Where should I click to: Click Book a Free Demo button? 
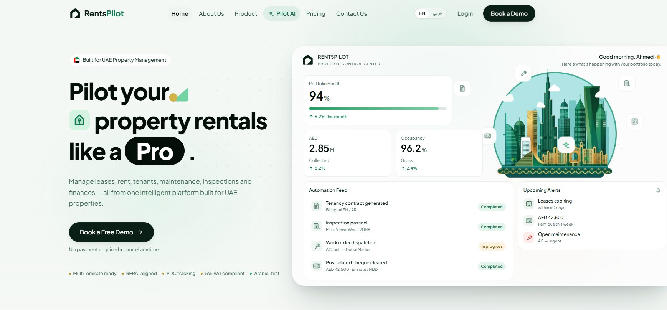111,232
